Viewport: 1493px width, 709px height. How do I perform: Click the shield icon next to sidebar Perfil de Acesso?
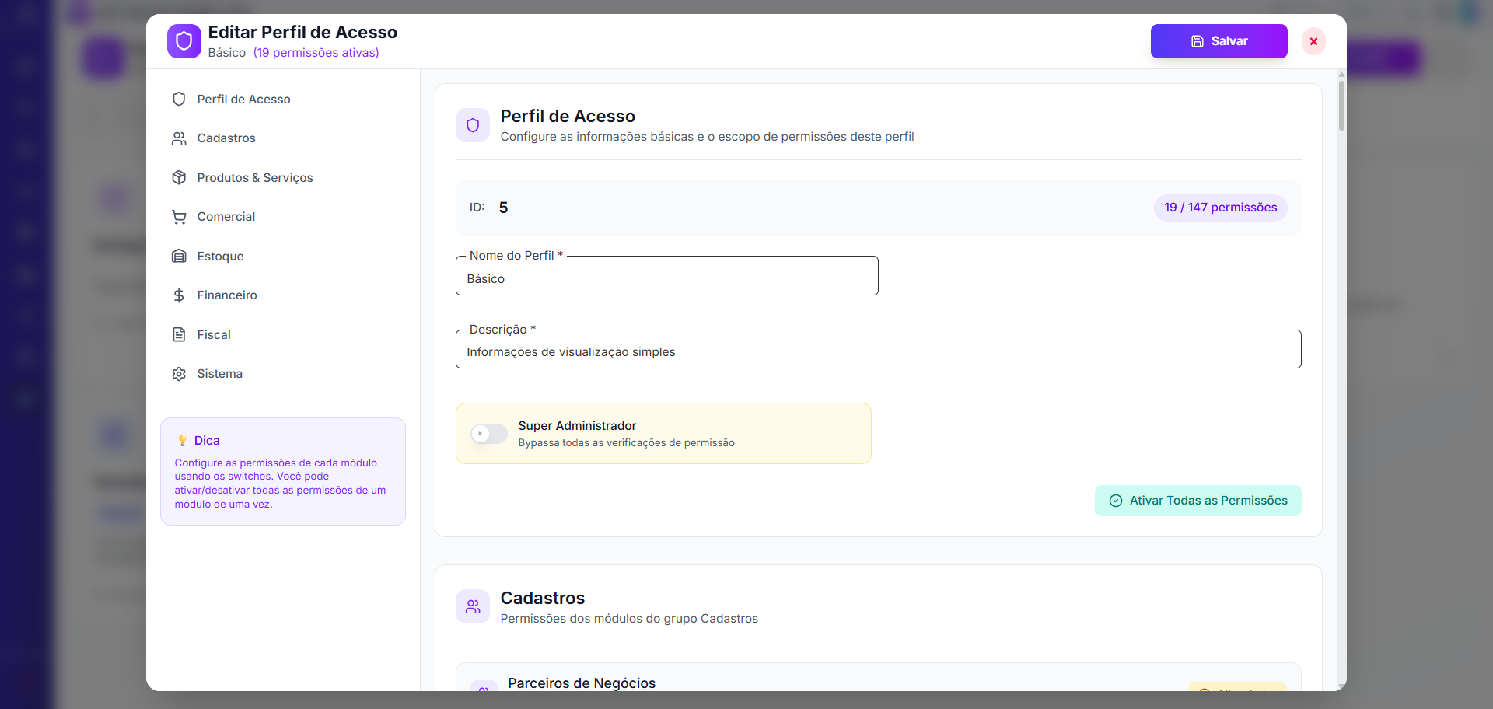click(179, 99)
